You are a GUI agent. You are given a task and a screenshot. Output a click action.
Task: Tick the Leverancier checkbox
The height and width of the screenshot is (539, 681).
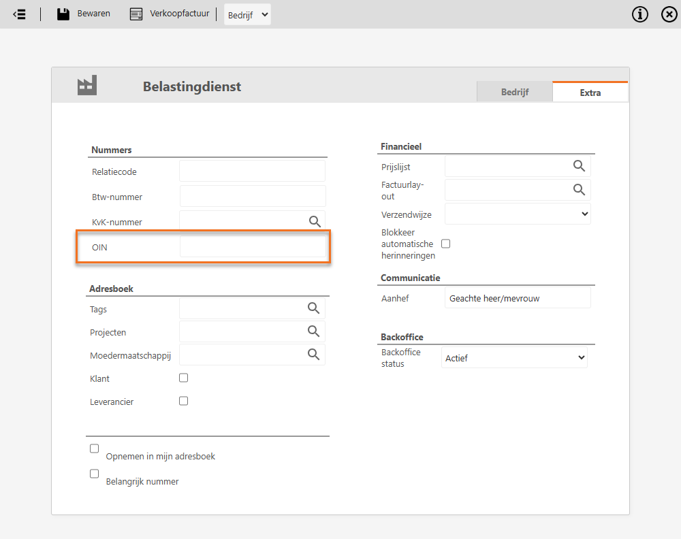pyautogui.click(x=183, y=401)
